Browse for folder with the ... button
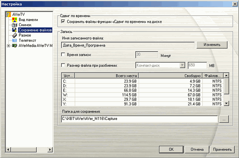This screenshot has width=239, height=158. coord(224,119)
